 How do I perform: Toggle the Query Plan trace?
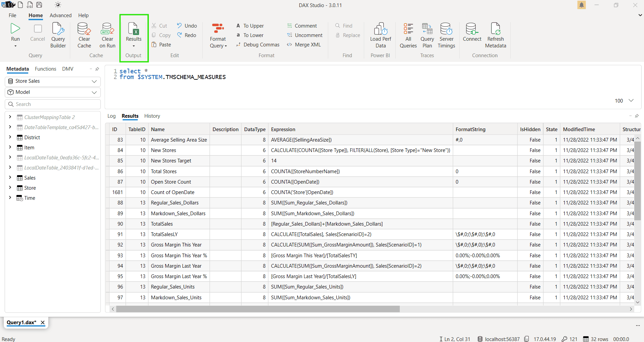point(427,35)
